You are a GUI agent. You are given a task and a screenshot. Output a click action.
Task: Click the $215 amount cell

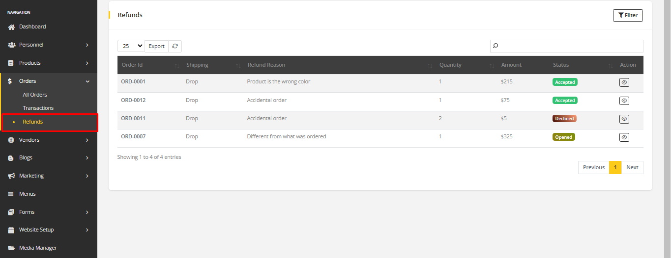coord(507,81)
